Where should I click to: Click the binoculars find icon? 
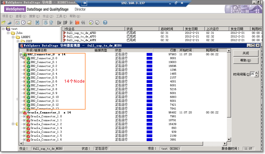click(x=37, y=22)
